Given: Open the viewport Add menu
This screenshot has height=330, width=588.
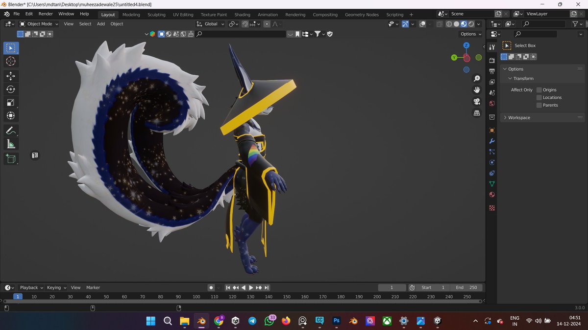Looking at the screenshot, I should (x=101, y=24).
